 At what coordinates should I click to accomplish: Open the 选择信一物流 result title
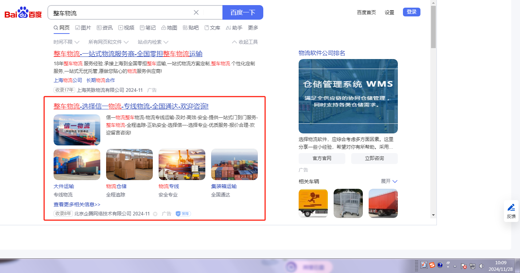pyautogui.click(x=131, y=106)
